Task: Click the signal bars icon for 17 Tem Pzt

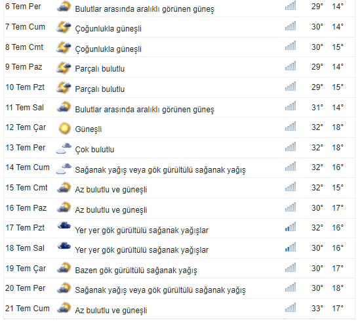Action: (290, 227)
